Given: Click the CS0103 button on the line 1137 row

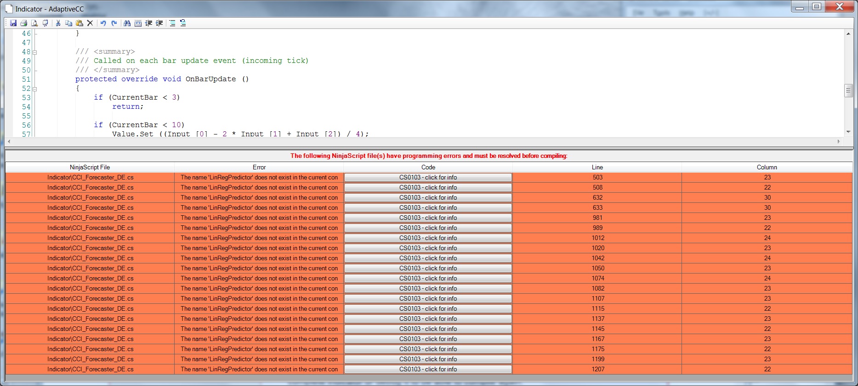Looking at the screenshot, I should click(x=428, y=319).
